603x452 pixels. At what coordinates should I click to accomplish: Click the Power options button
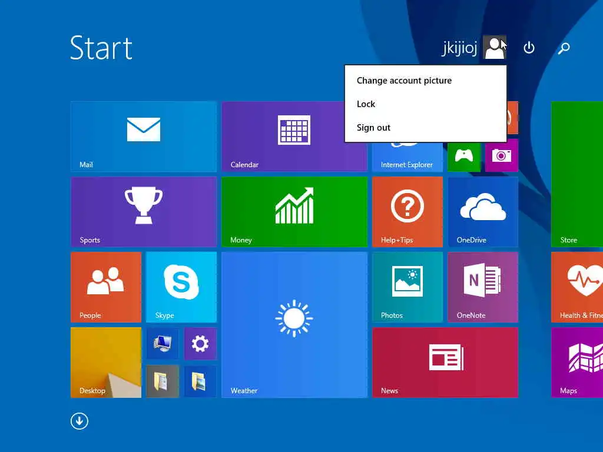(529, 48)
